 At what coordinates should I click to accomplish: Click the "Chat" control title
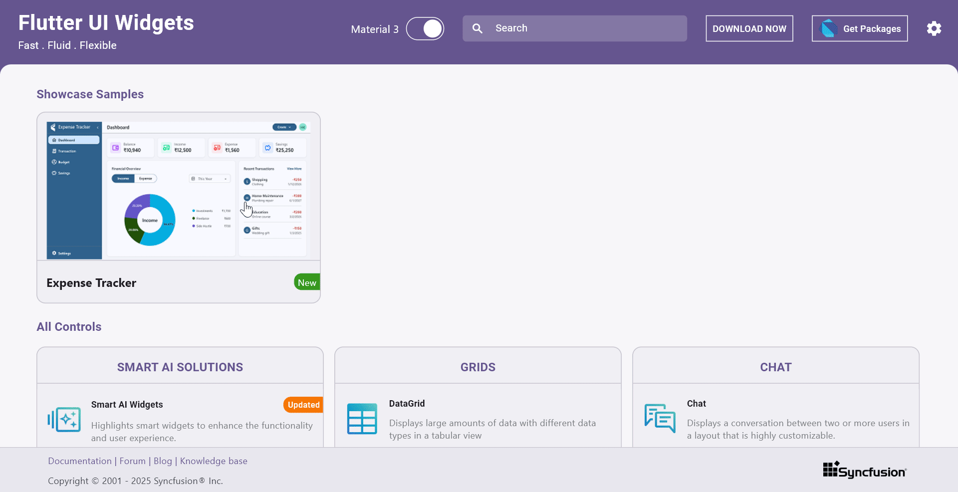(x=697, y=404)
